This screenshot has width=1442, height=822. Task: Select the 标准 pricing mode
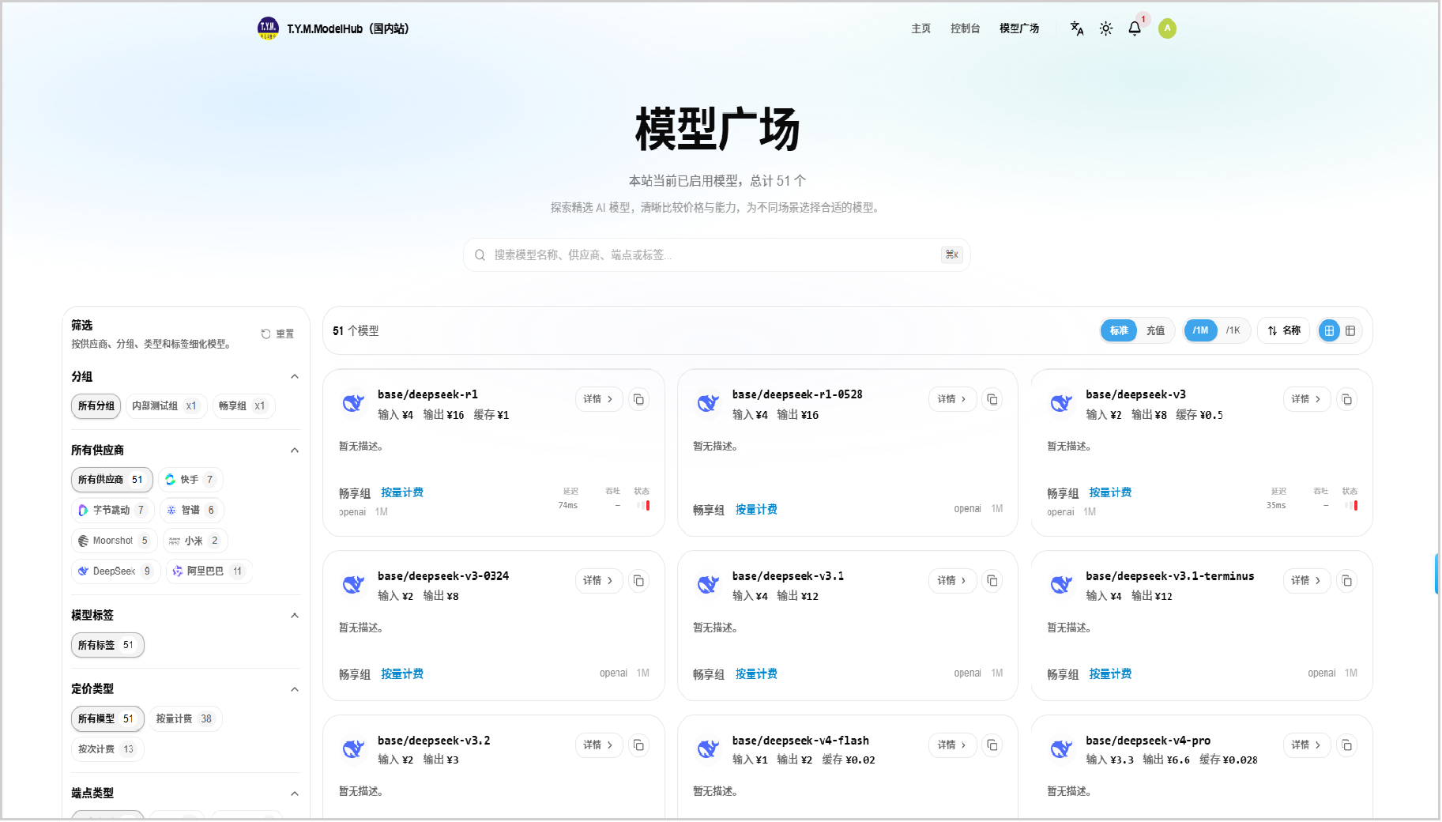[1119, 331]
